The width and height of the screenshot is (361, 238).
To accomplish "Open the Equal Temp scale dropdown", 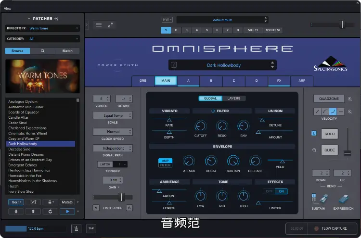I will point(113,115).
